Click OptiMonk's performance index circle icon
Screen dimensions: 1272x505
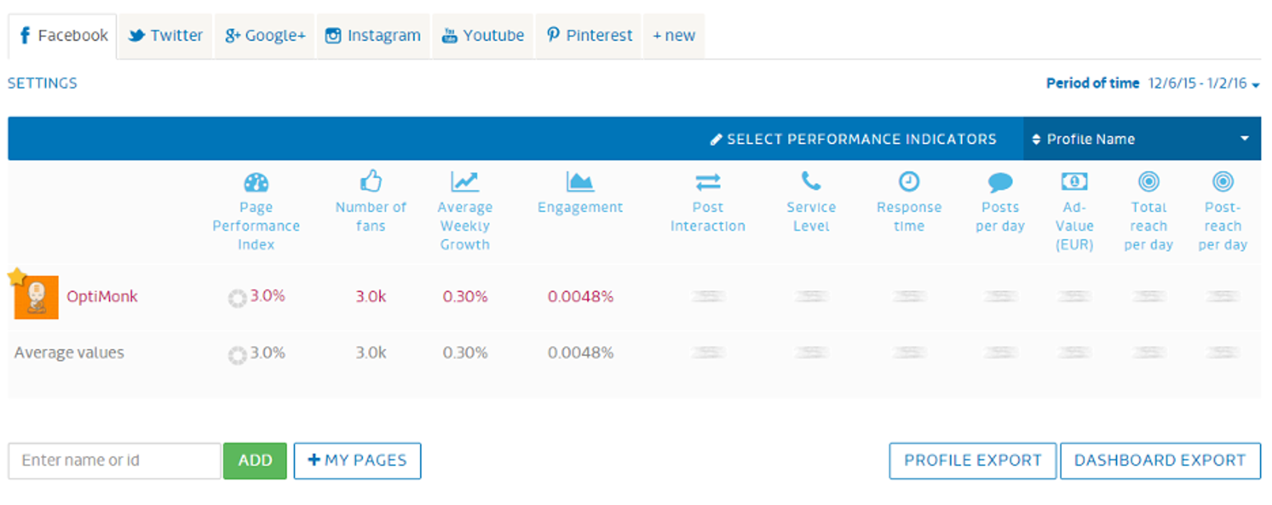(x=237, y=298)
